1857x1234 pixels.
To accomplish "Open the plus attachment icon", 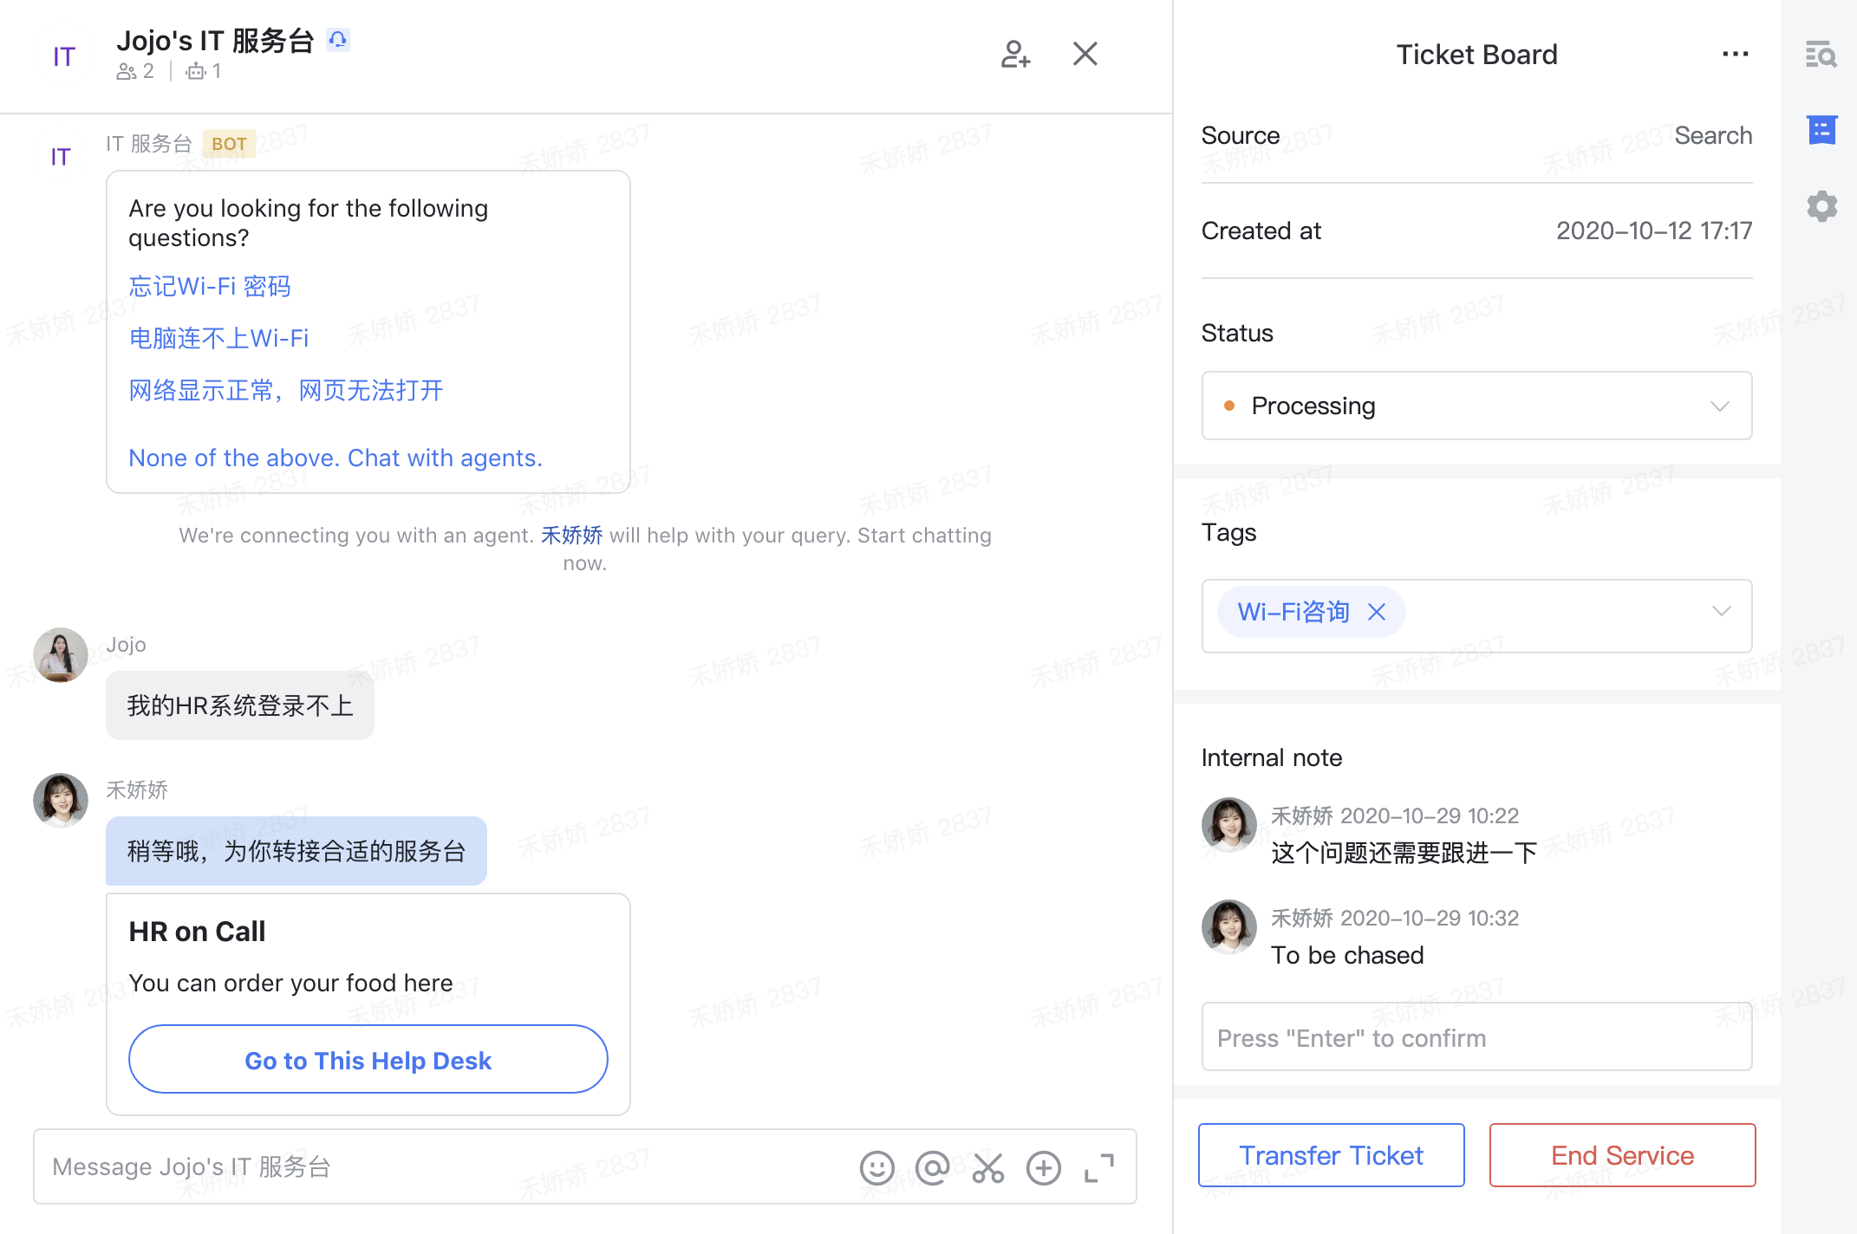I will (1043, 1167).
